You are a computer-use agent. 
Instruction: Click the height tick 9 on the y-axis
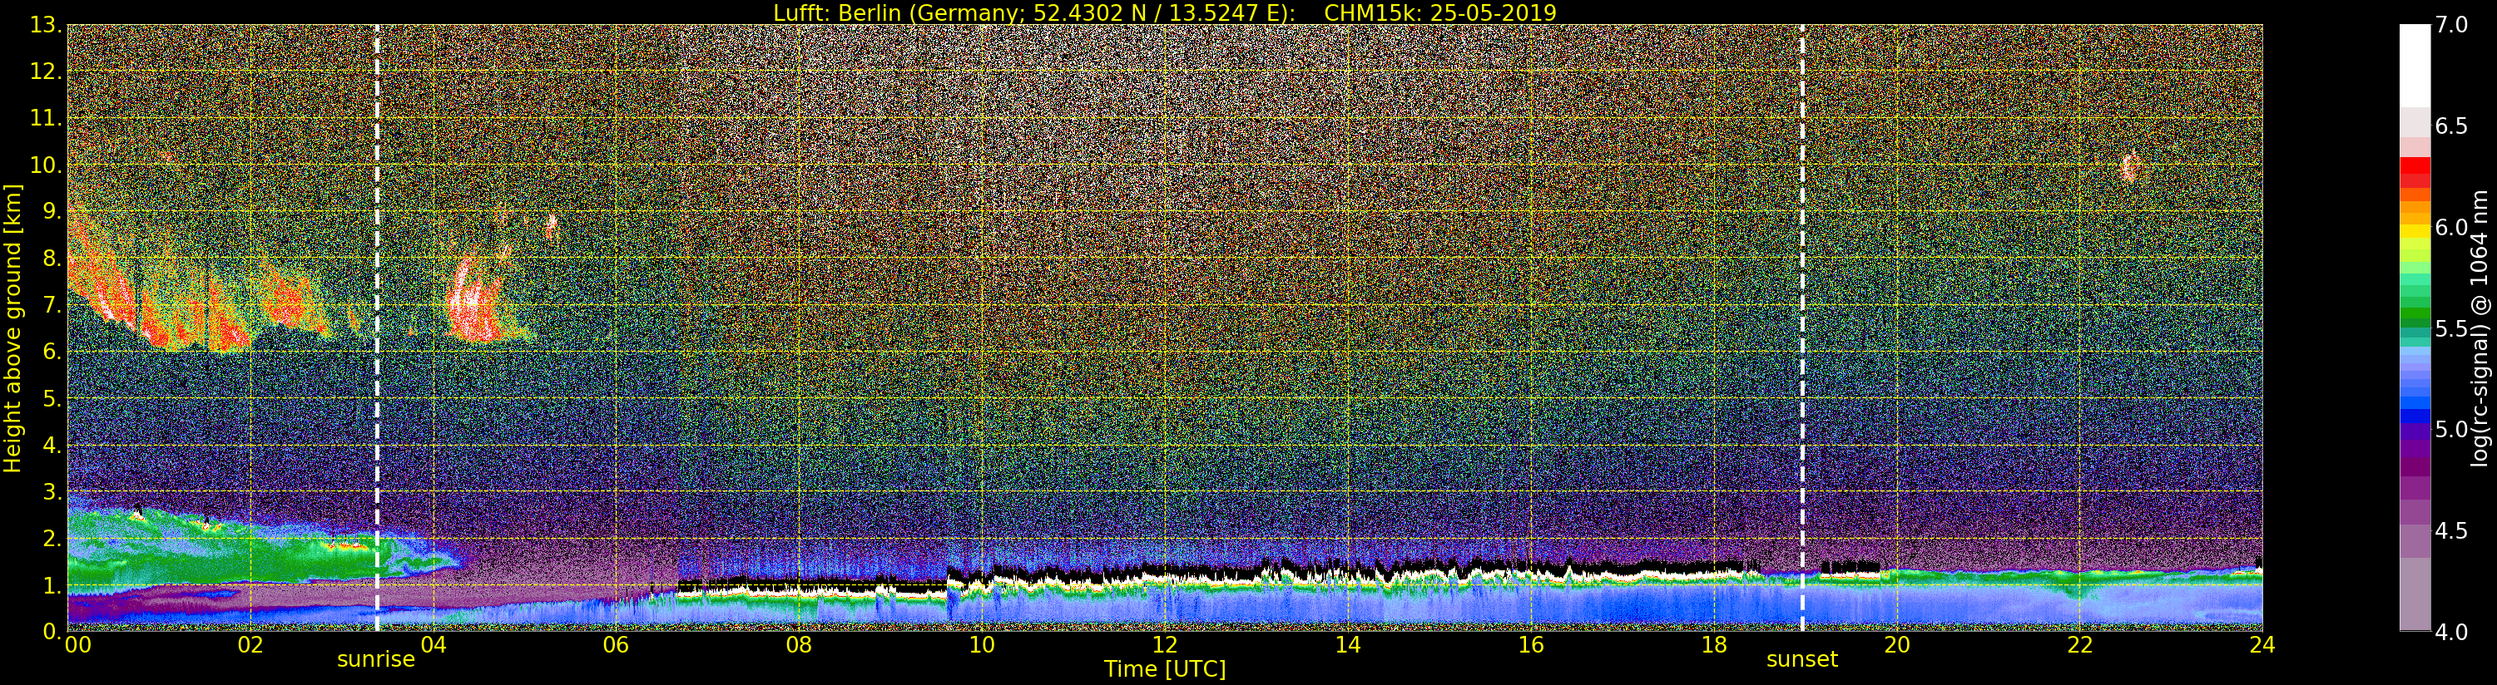52,211
